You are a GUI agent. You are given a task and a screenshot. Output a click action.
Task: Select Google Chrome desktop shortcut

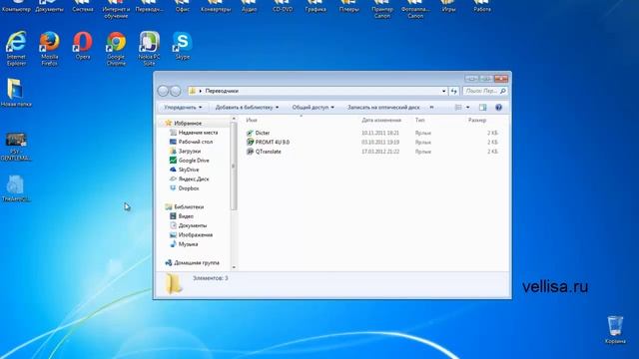click(x=116, y=48)
